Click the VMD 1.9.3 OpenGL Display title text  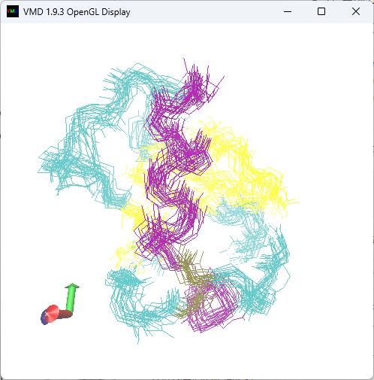click(77, 12)
